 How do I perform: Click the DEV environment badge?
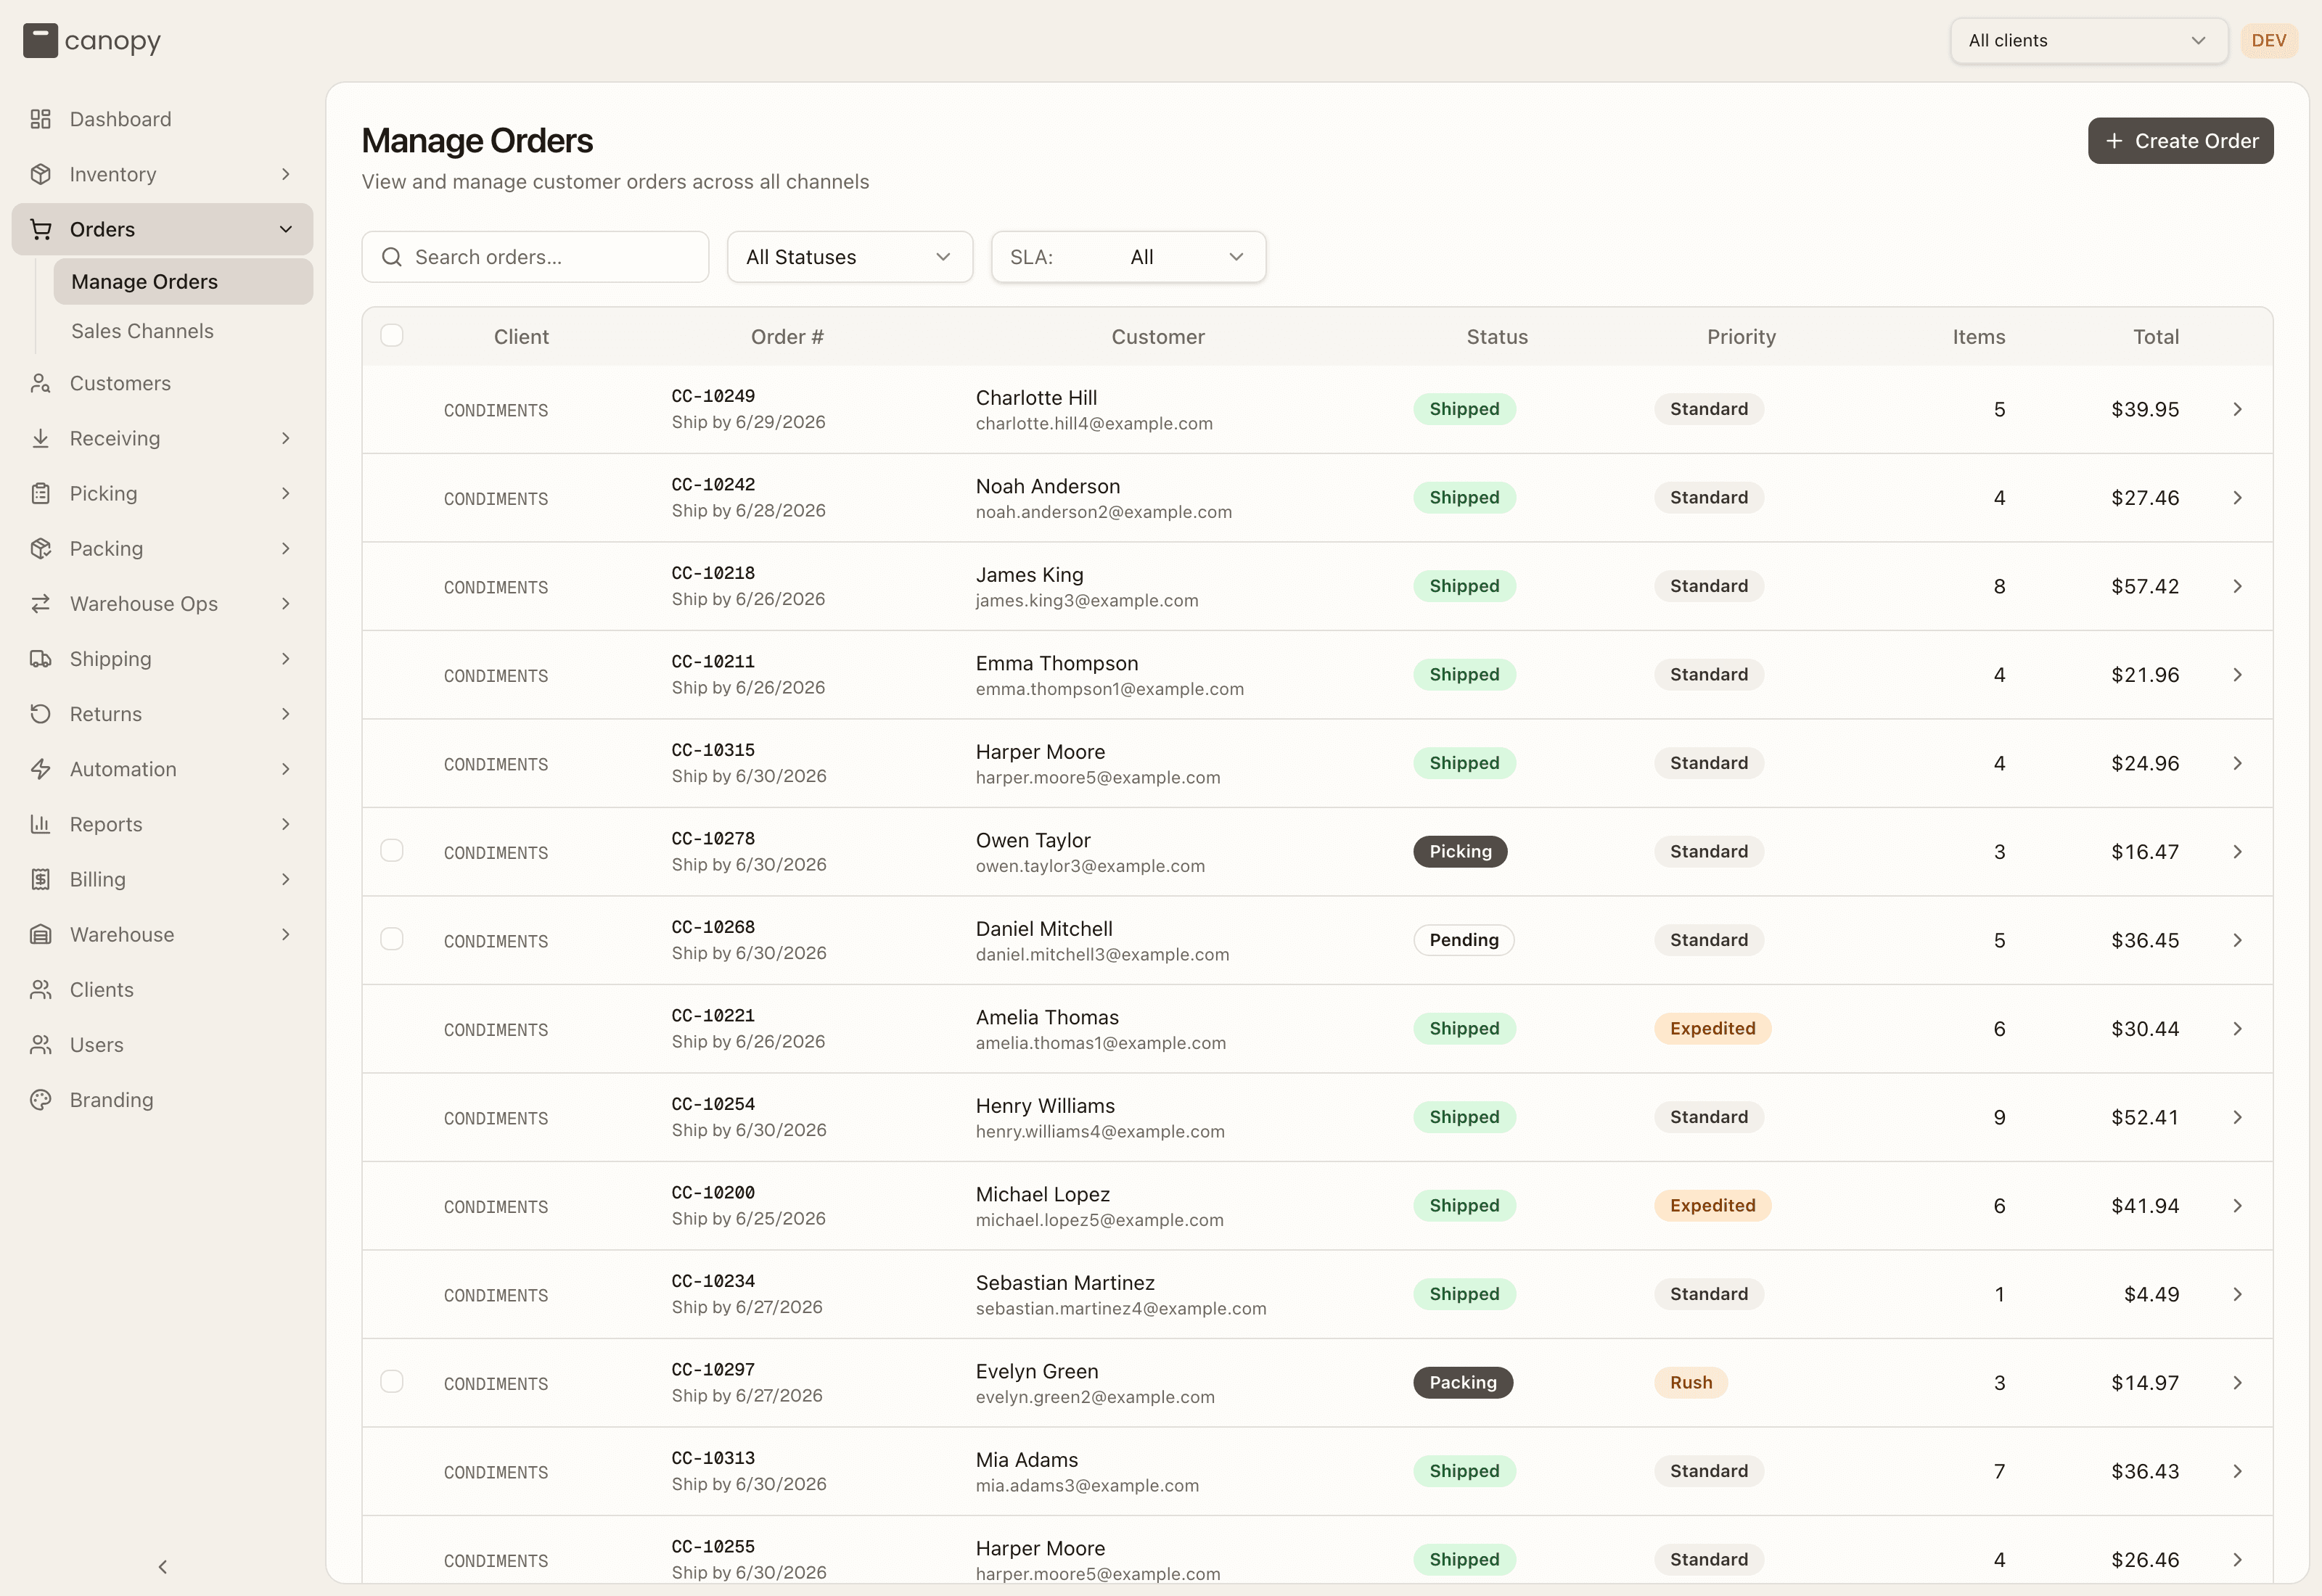[x=2268, y=41]
